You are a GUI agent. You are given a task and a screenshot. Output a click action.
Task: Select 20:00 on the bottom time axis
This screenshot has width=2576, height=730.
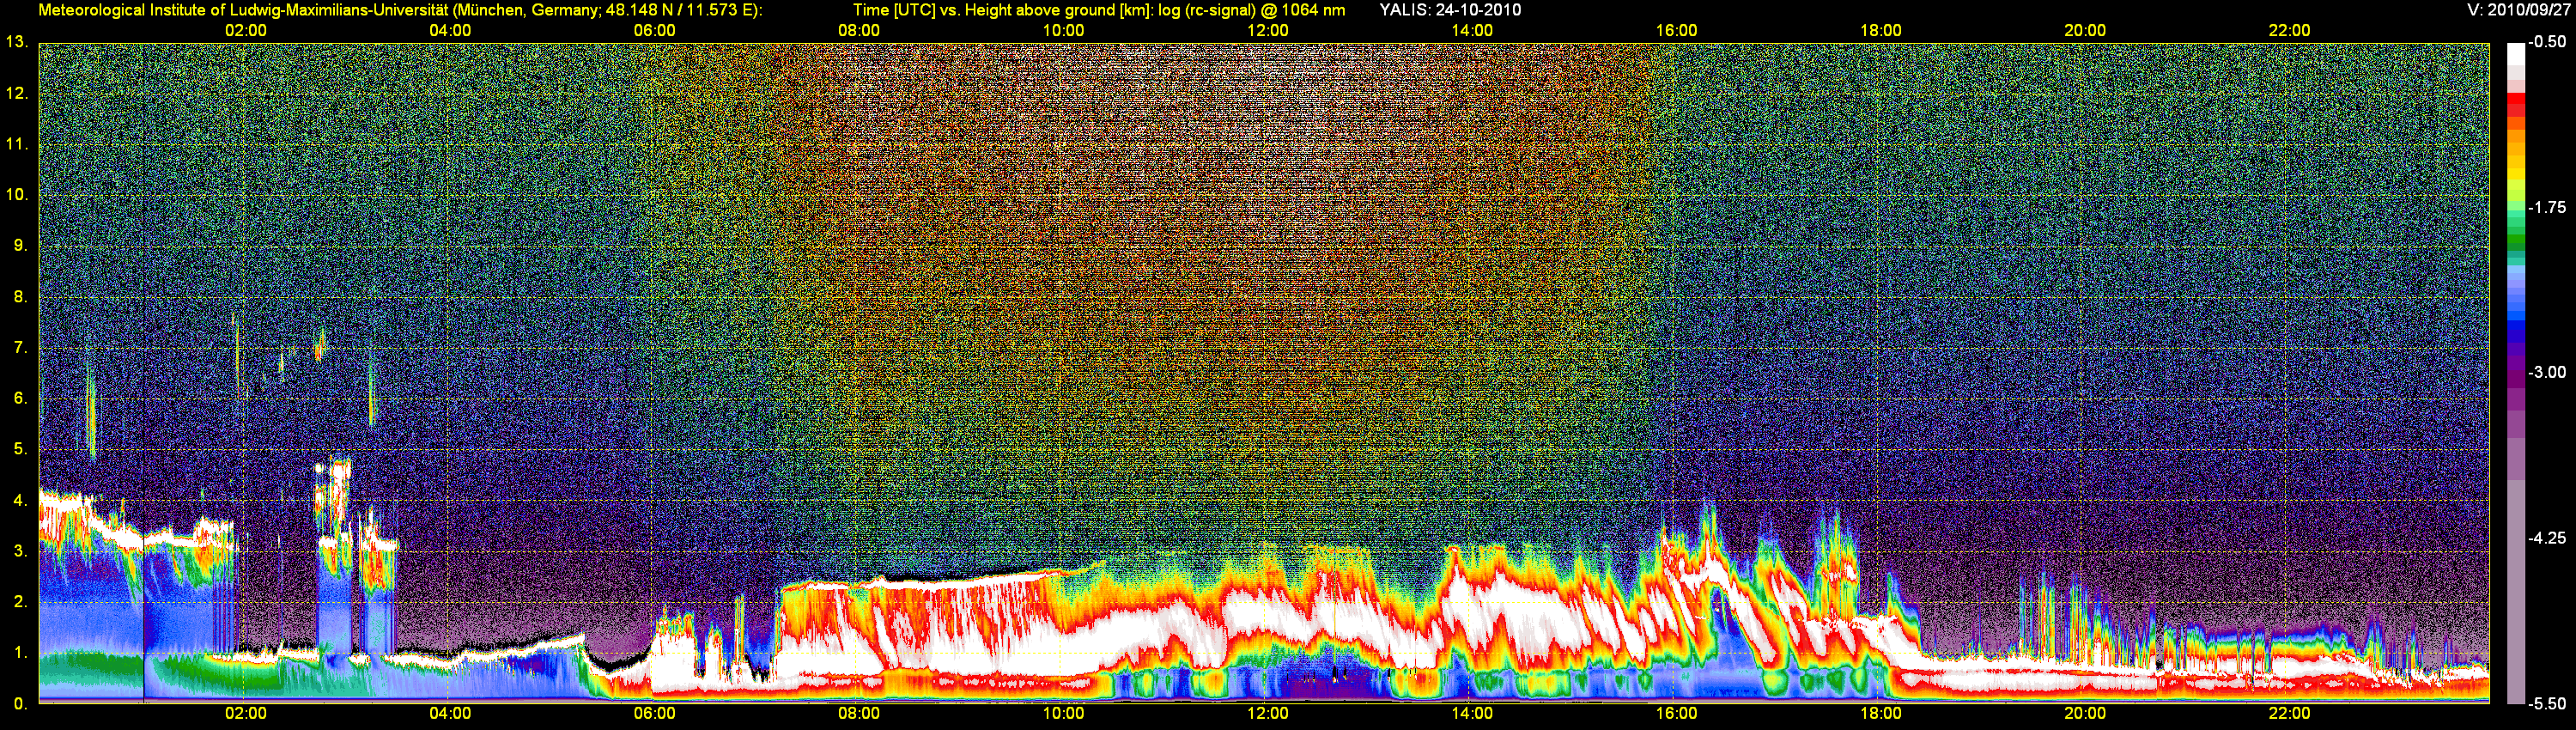pyautogui.click(x=2085, y=713)
